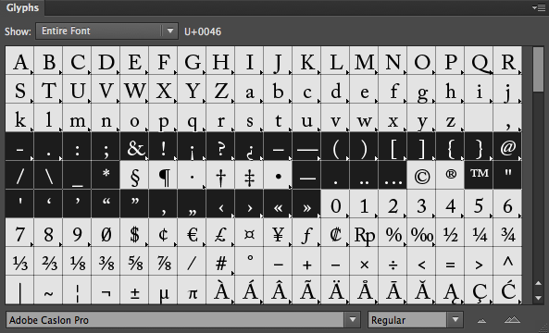Viewport: 549px width, 333px height.
Task: Select the euro sign glyph
Action: point(192,232)
